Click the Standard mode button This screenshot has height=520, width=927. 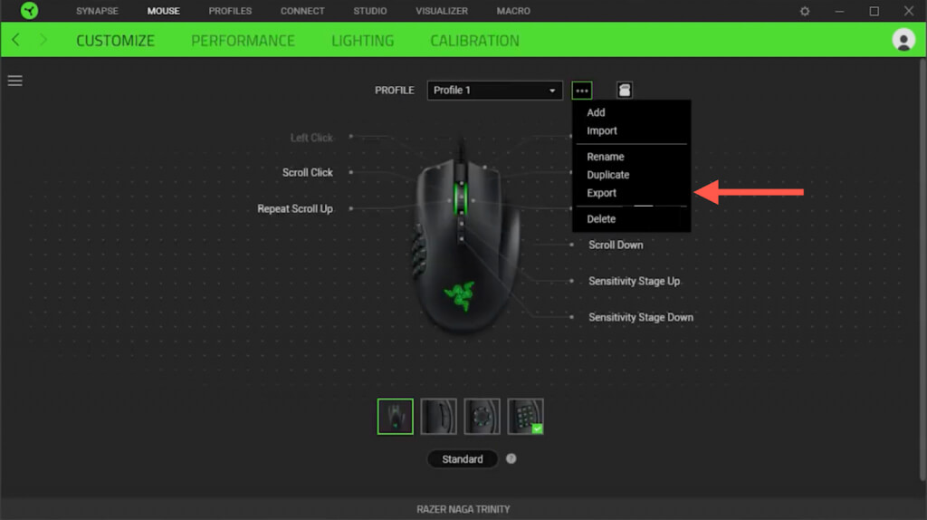(463, 458)
